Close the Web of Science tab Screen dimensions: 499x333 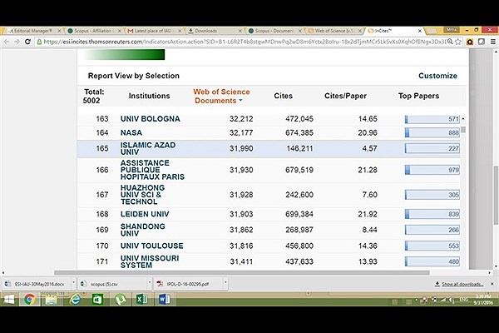tap(360, 31)
